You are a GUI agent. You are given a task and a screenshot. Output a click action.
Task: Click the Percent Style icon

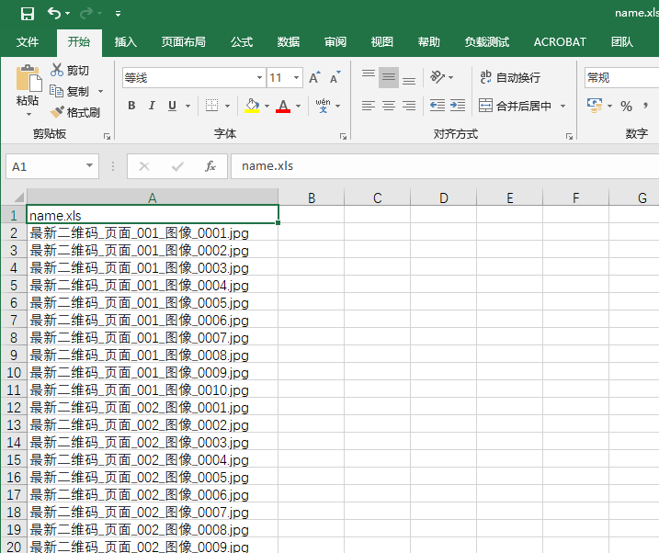click(626, 106)
